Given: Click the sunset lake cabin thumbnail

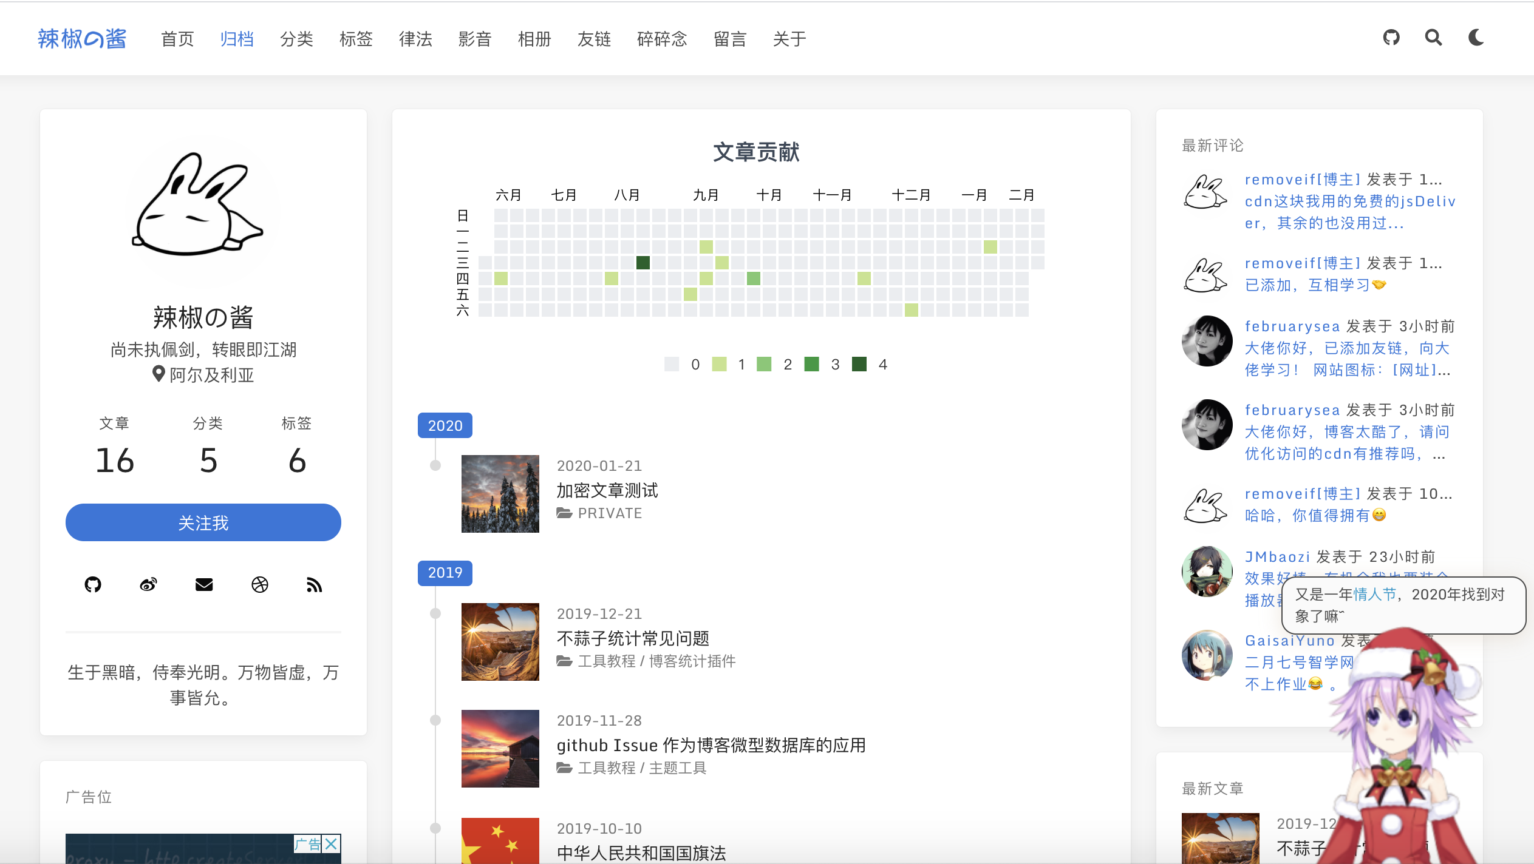Looking at the screenshot, I should pos(500,749).
